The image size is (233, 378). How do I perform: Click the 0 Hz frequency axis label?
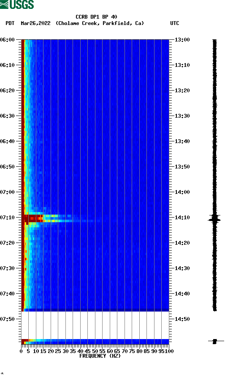21,351
